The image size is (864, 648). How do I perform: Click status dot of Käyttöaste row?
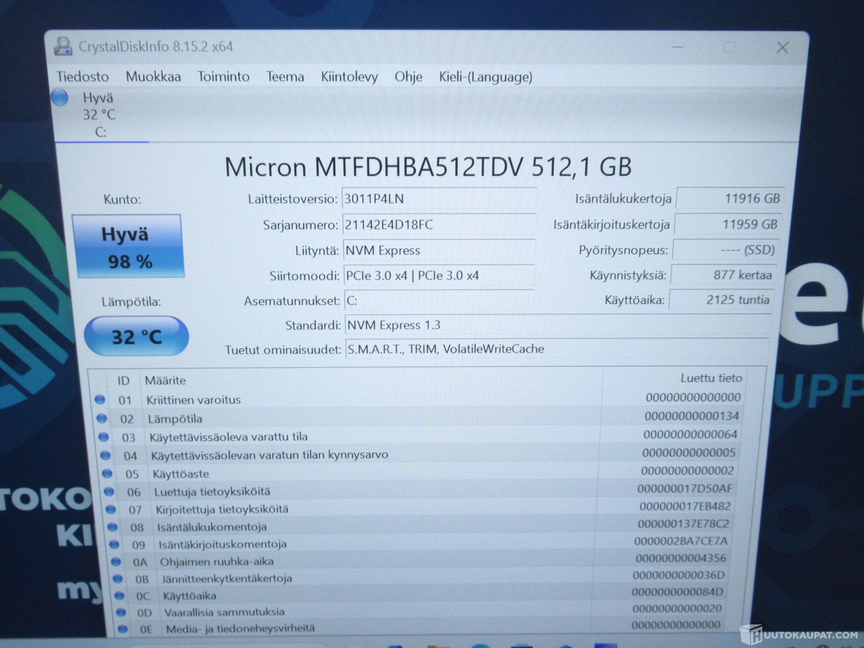tap(107, 473)
